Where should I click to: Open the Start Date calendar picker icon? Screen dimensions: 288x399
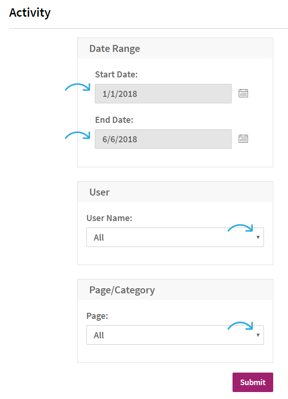tap(243, 94)
